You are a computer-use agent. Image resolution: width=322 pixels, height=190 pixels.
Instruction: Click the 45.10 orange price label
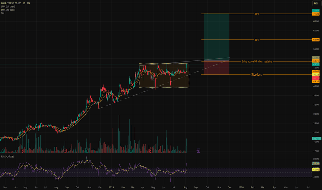tap(316, 81)
